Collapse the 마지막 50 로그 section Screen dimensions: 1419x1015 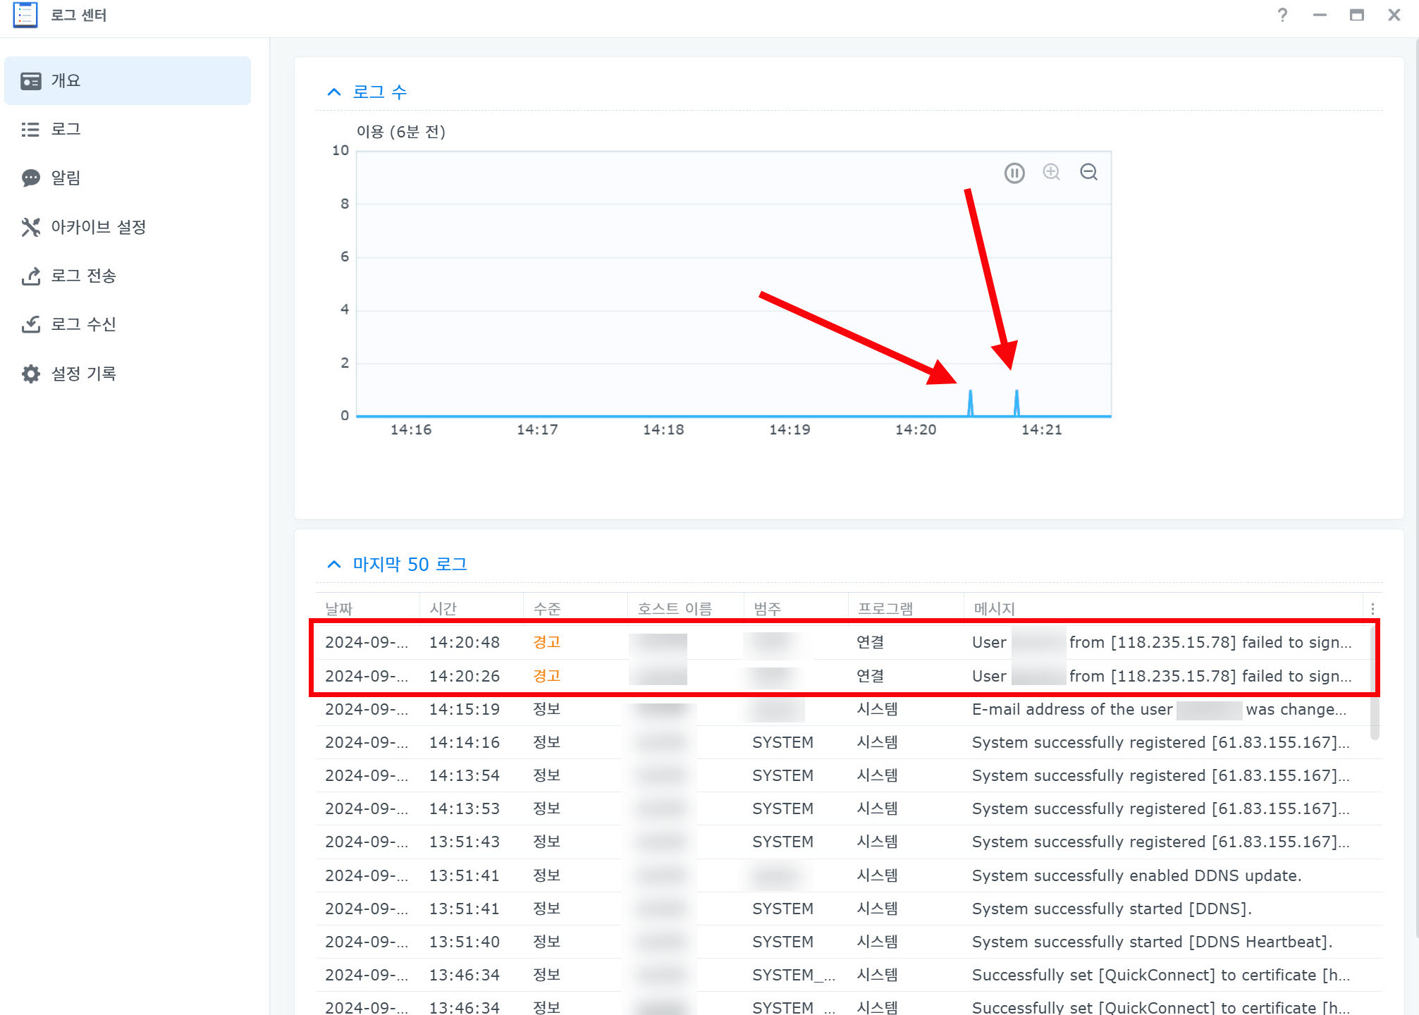[x=334, y=565]
